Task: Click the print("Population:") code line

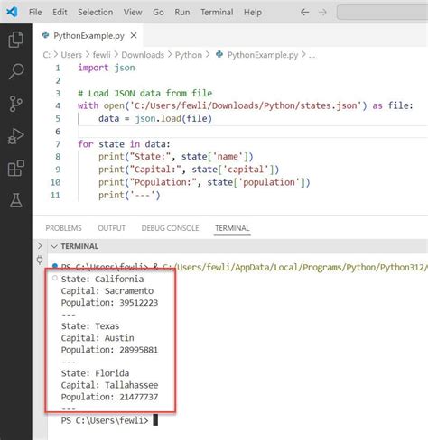Action: point(204,182)
